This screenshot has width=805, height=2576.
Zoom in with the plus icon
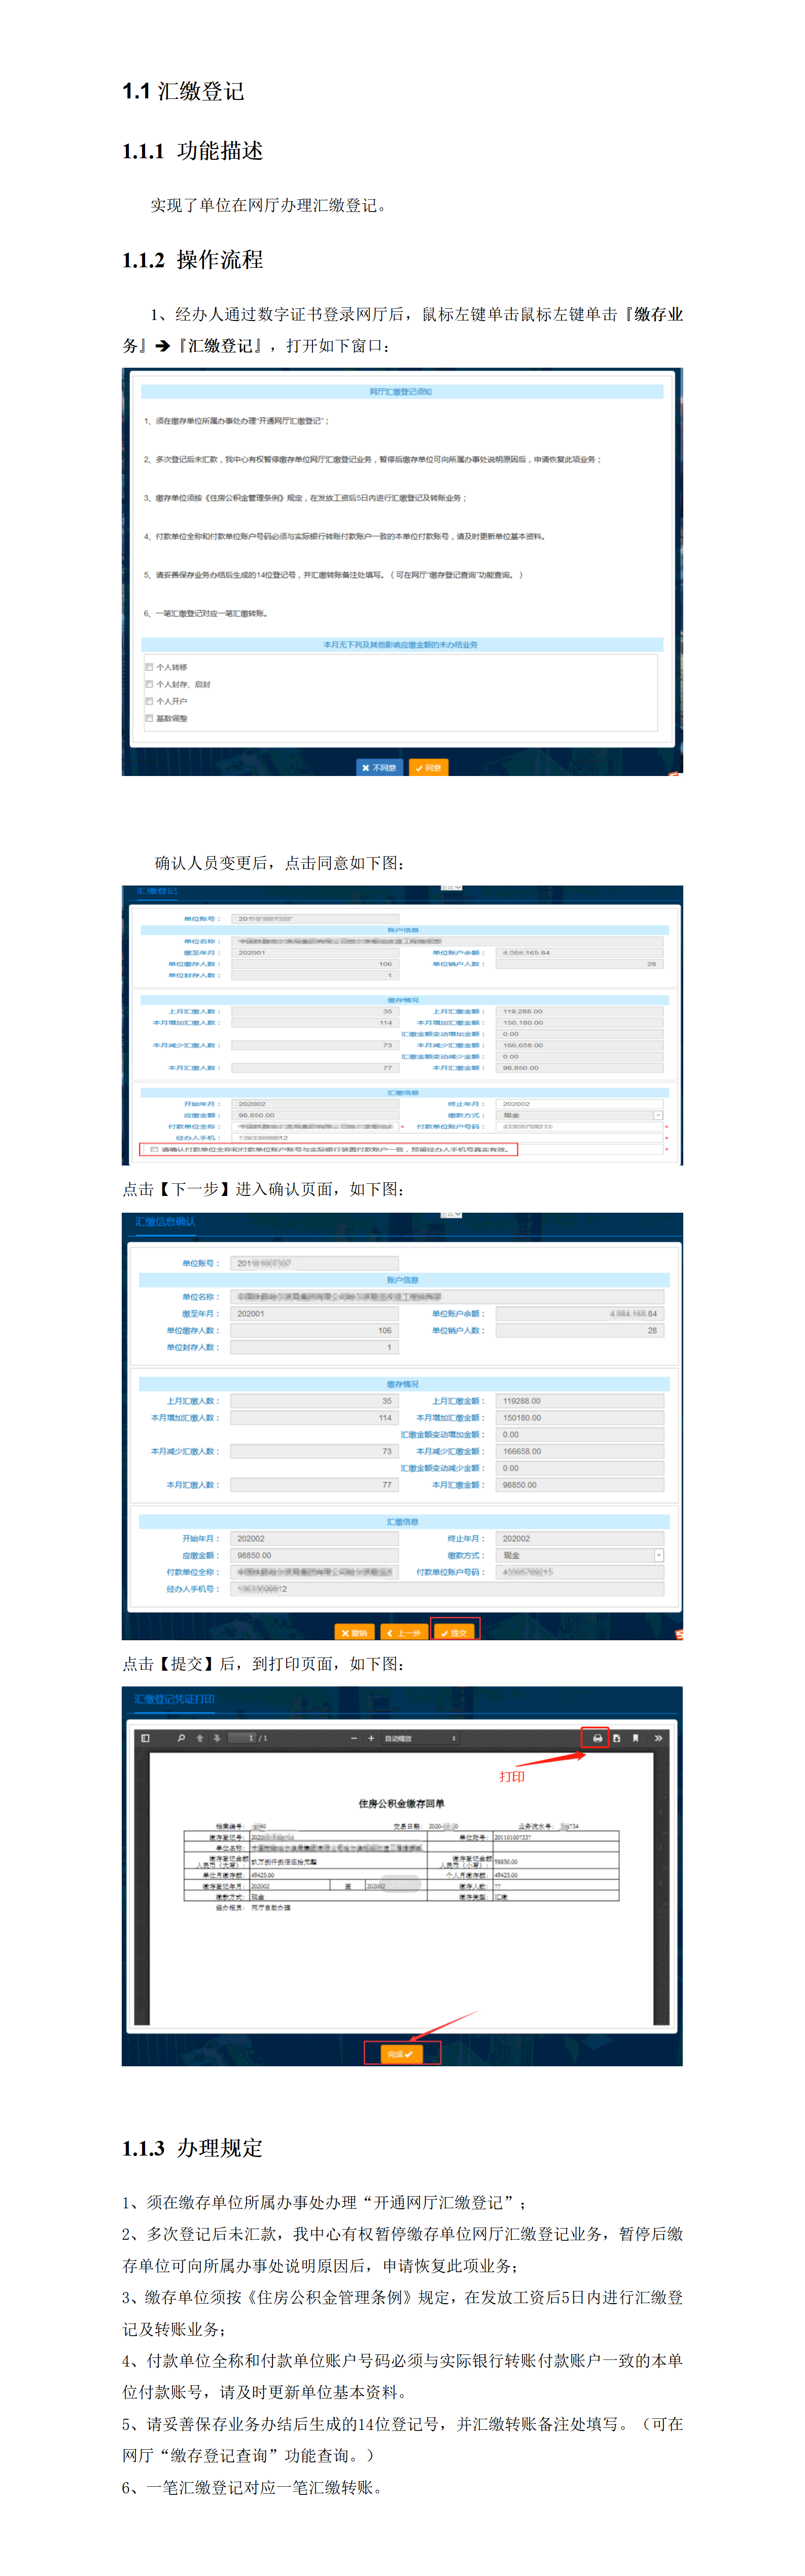click(371, 1738)
